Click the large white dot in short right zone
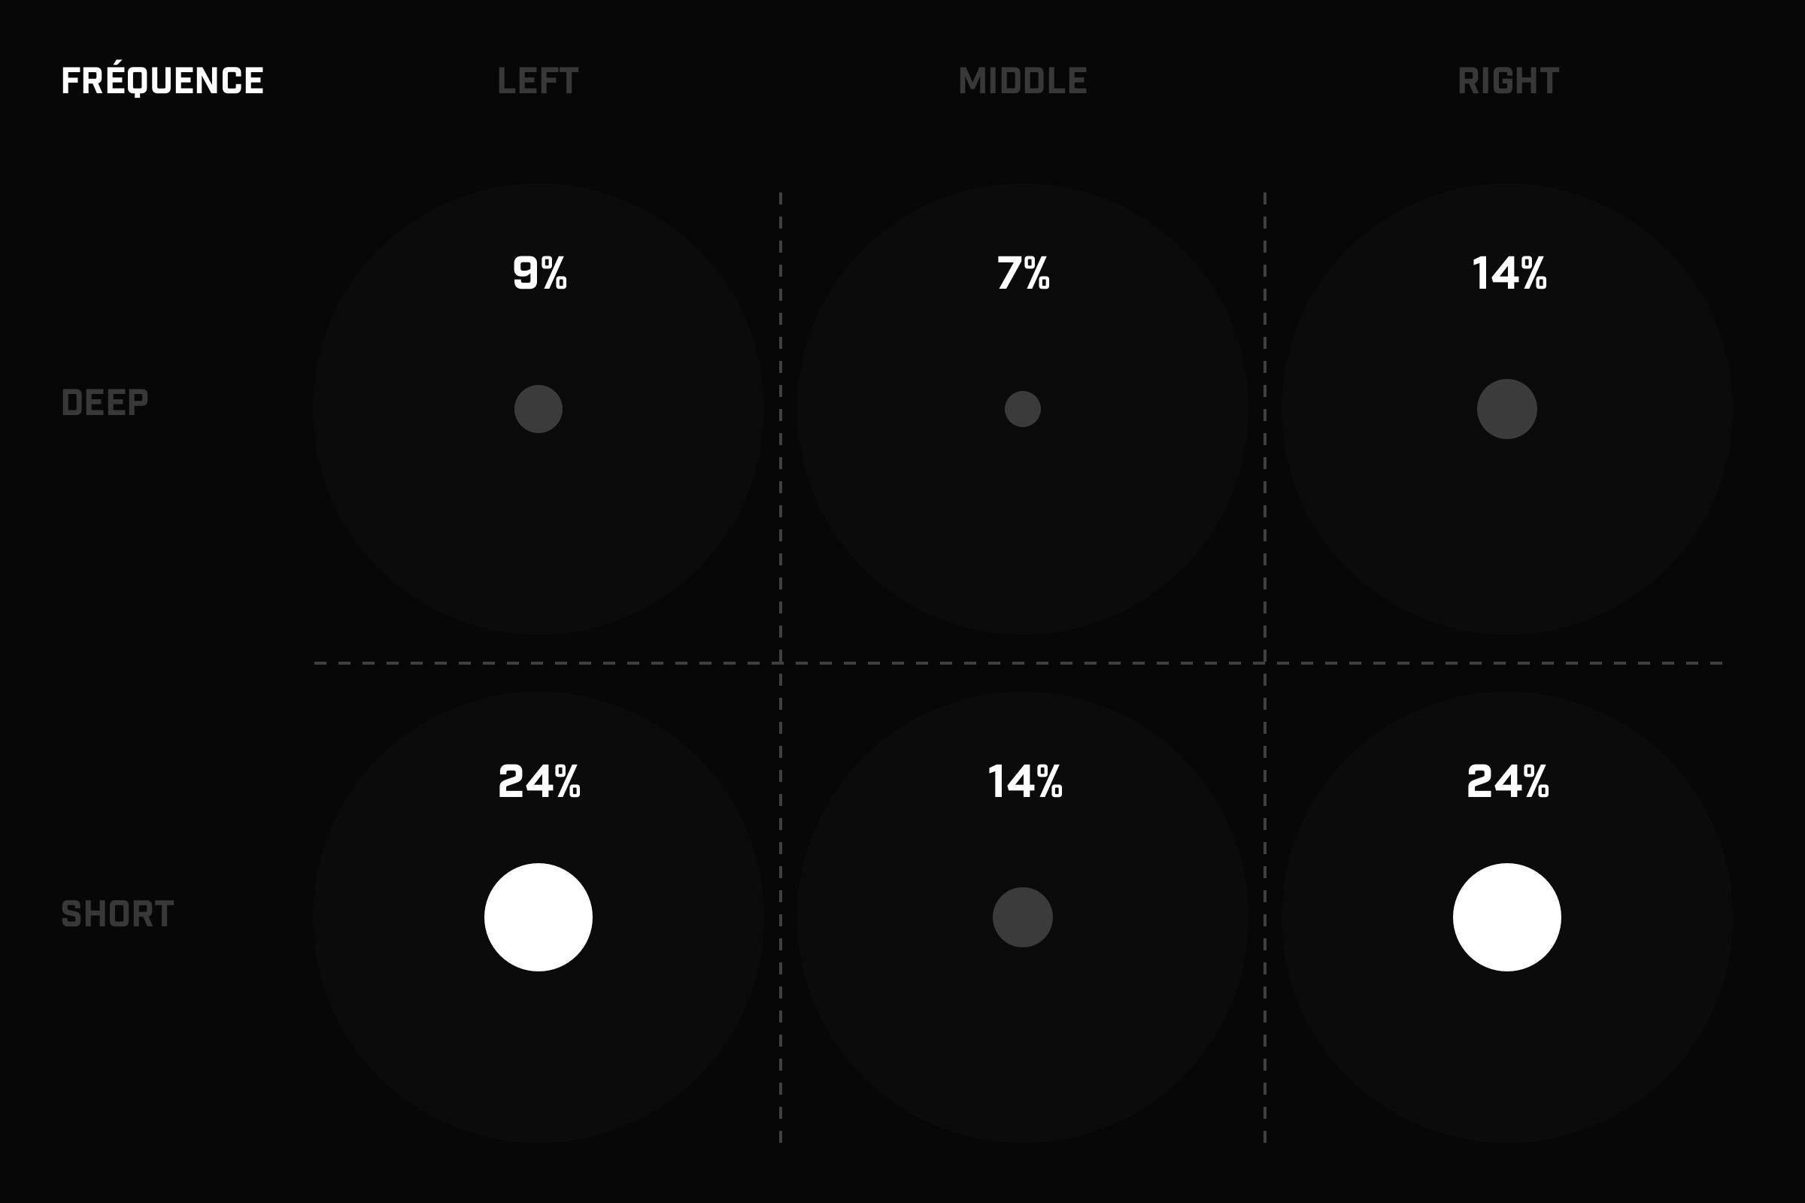The width and height of the screenshot is (1805, 1203). pyautogui.click(x=1506, y=917)
